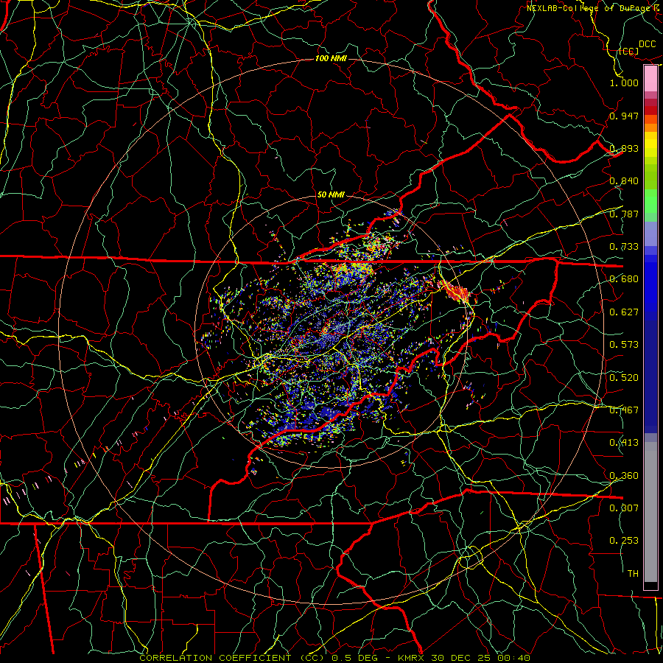Click the 0.627 legend value
This screenshot has width=663, height=663.
(624, 312)
